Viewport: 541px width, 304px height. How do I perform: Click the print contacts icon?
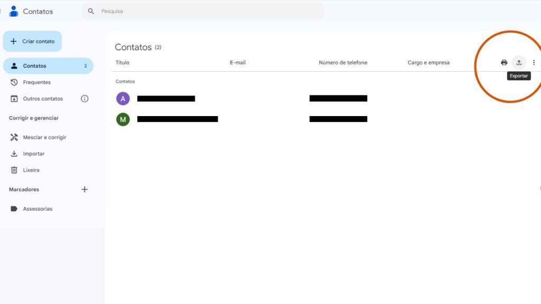pos(503,62)
